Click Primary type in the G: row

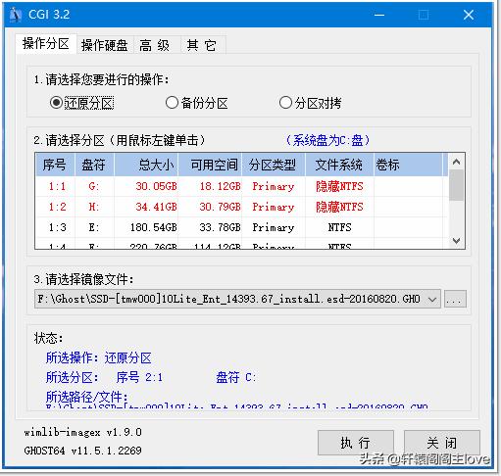pyautogui.click(x=274, y=187)
